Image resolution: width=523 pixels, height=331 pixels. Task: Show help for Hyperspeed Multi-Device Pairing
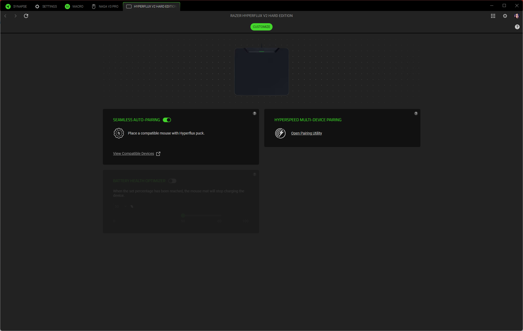point(416,113)
